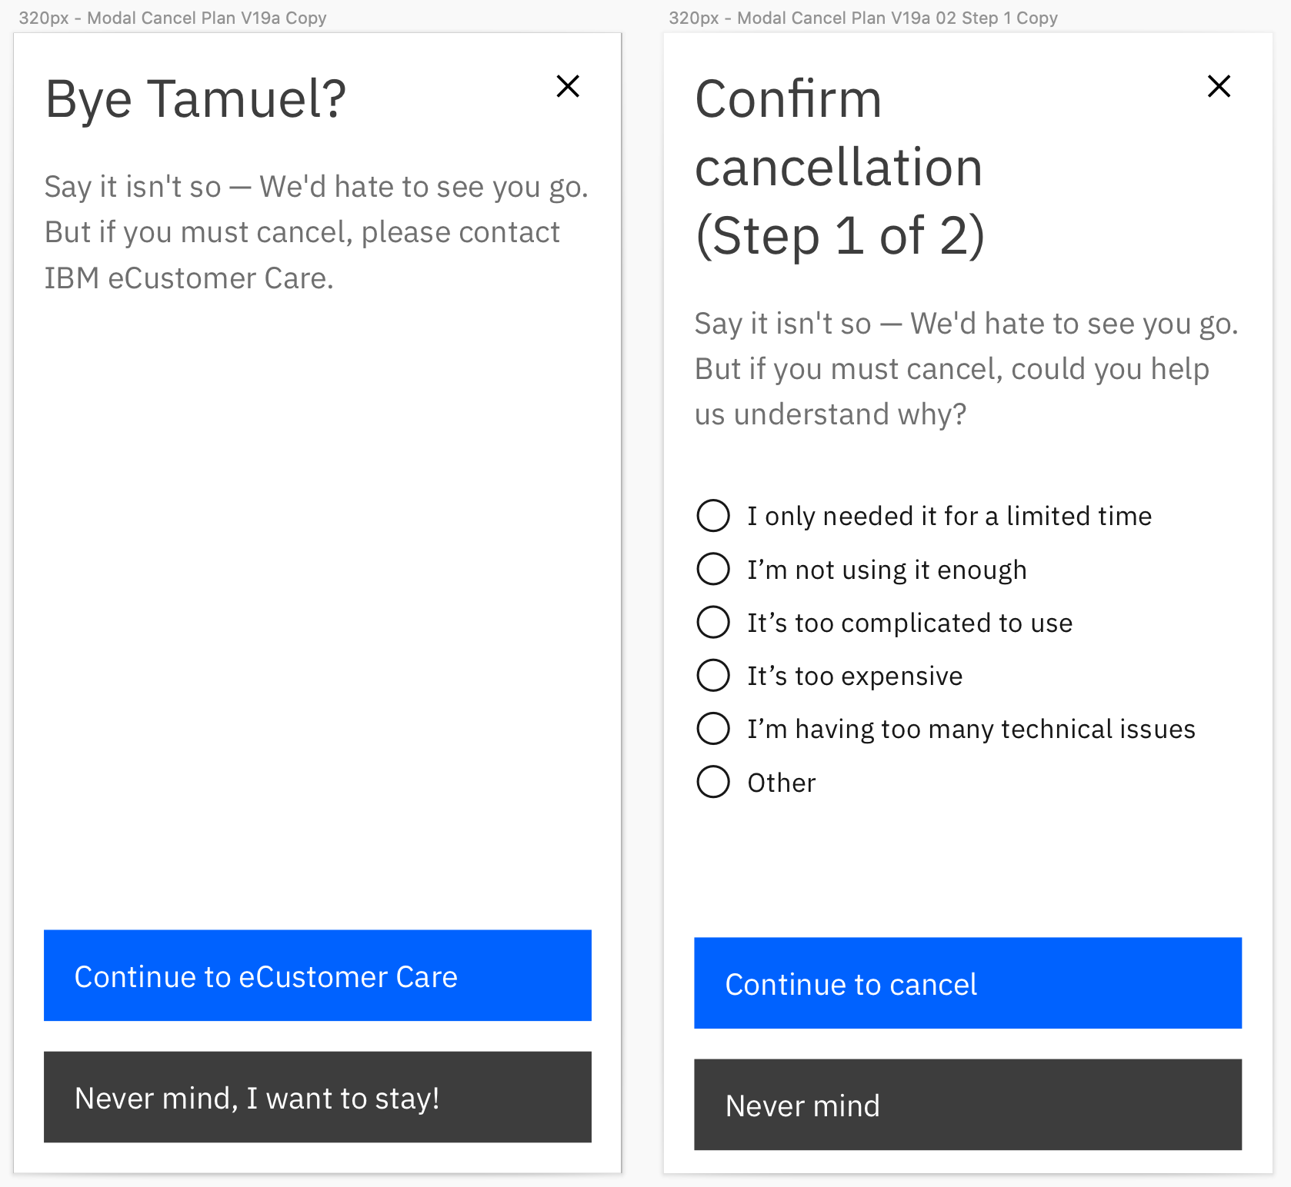Click "Continue to eCustomer Care"
The image size is (1291, 1187).
point(317,976)
